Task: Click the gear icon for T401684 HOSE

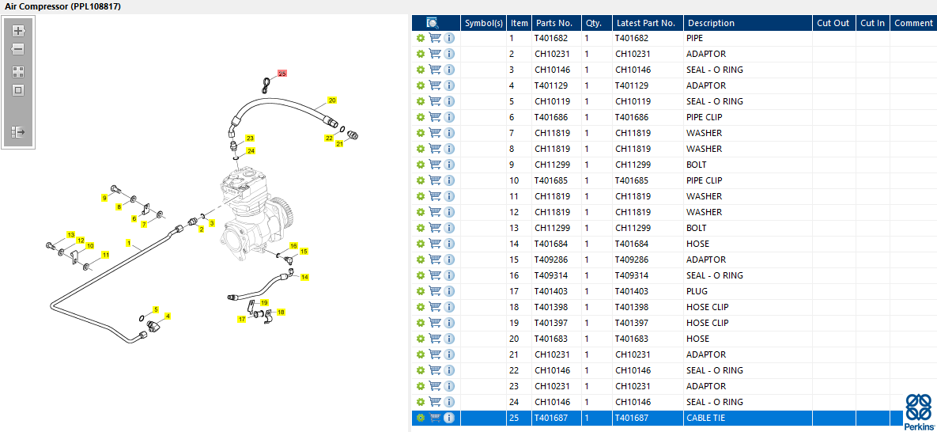Action: [x=421, y=244]
